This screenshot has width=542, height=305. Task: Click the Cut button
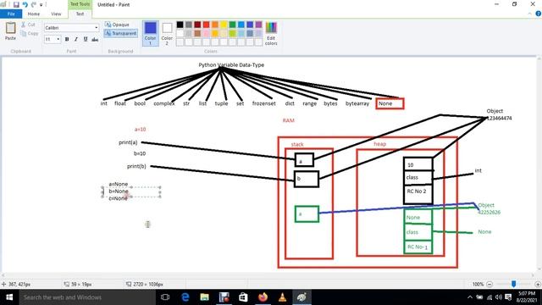pyautogui.click(x=28, y=25)
